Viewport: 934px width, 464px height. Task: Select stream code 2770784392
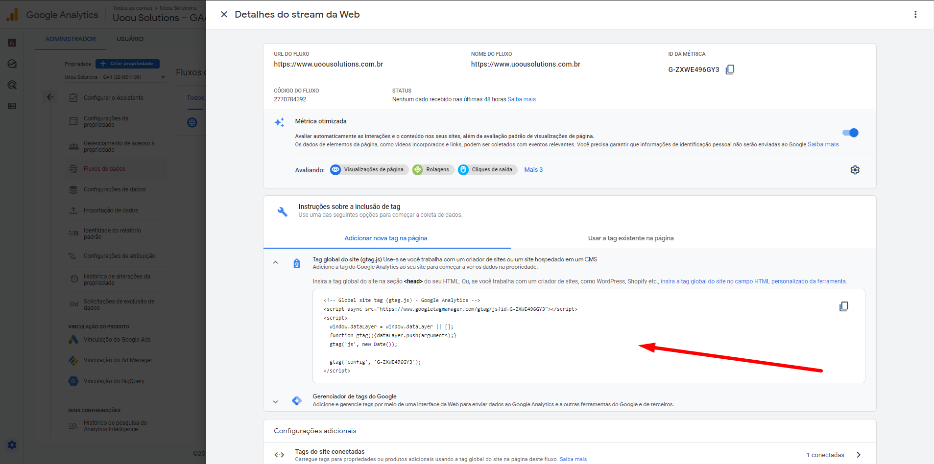(x=290, y=99)
